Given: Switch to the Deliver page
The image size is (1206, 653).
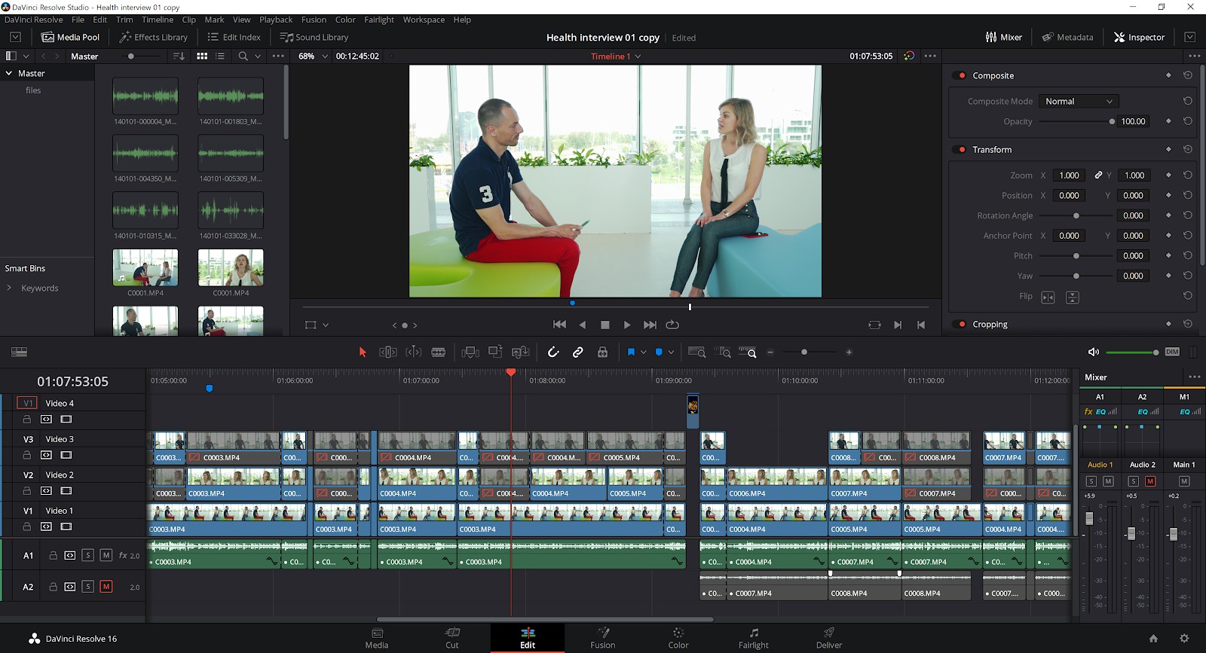Looking at the screenshot, I should click(829, 638).
